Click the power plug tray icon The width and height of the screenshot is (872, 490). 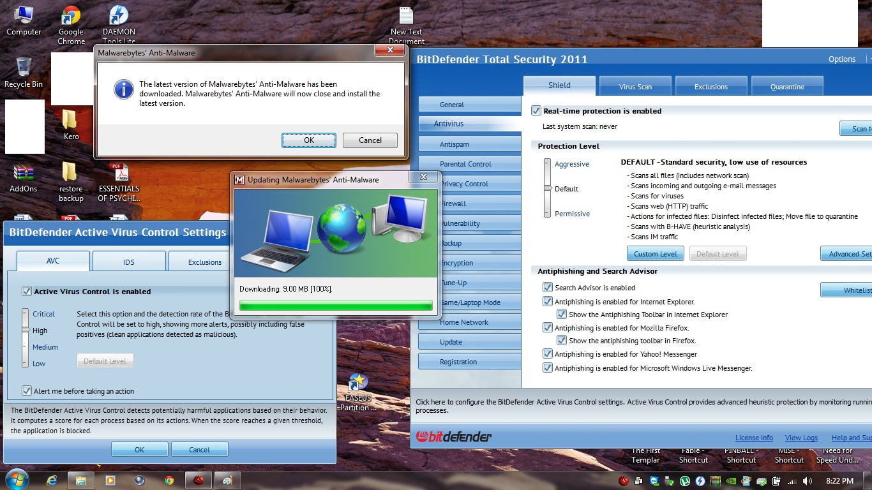point(777,481)
